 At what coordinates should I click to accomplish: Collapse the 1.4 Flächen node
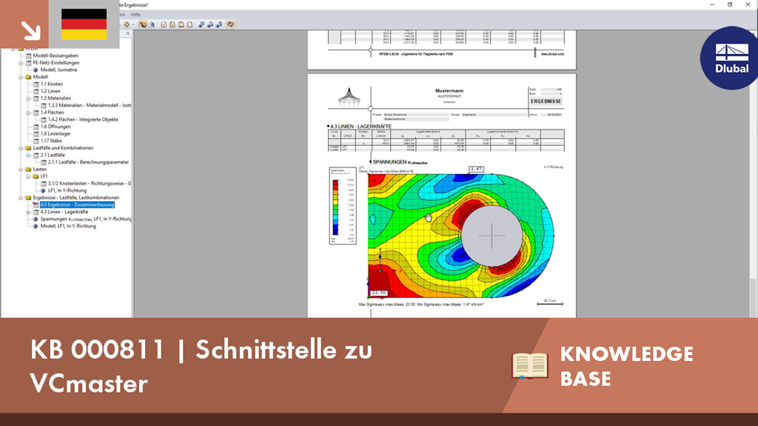pos(28,112)
